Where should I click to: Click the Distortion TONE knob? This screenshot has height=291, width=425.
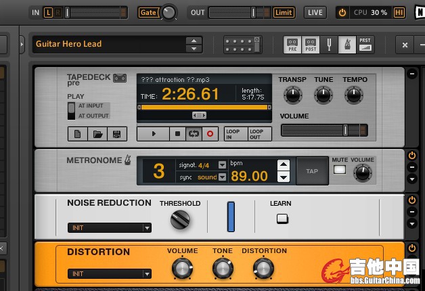pos(223,269)
